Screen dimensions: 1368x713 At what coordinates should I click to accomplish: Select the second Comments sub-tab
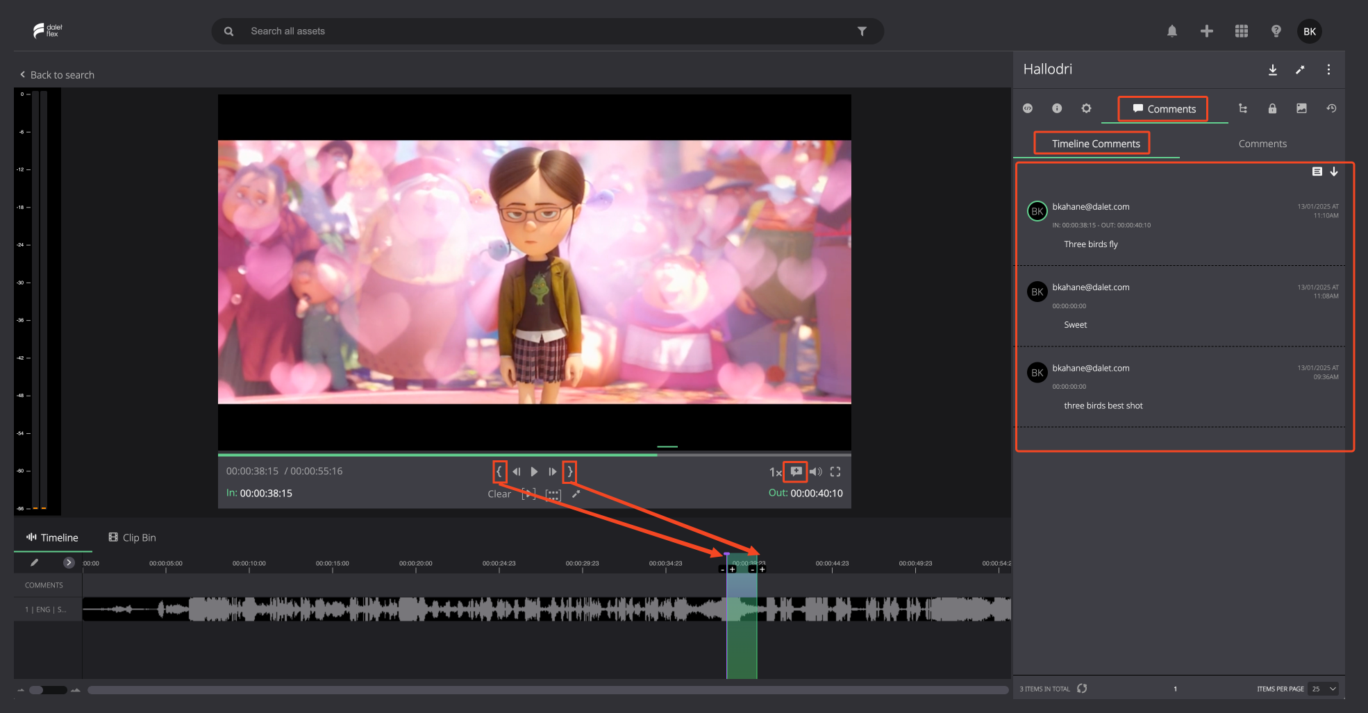tap(1262, 144)
